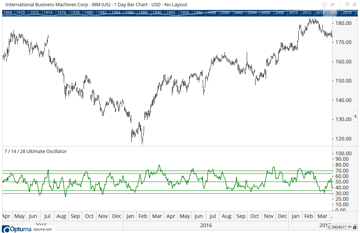Select the 7 / 14 / 28 Ultimate Oscillator label
360x233 pixels.
[36, 152]
